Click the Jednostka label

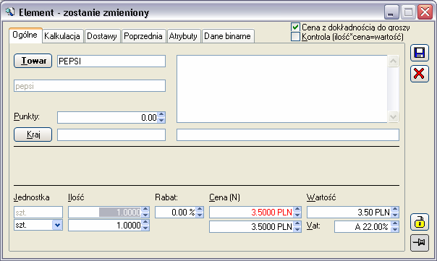(x=32, y=197)
